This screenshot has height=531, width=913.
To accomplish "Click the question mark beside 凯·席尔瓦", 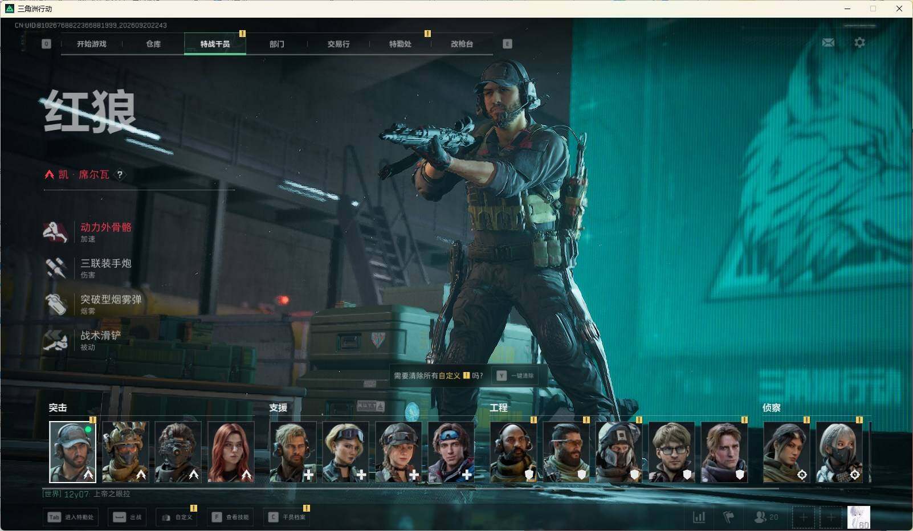I will click(120, 175).
